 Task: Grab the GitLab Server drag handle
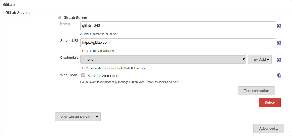[60, 18]
